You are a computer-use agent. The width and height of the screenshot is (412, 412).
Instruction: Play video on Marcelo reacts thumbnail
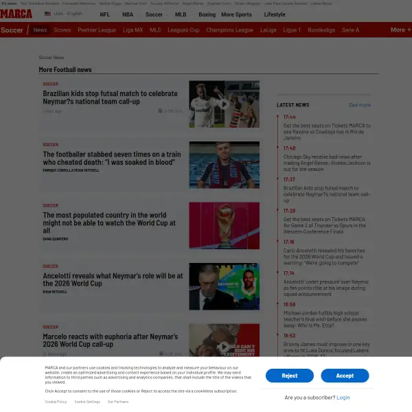click(224, 347)
